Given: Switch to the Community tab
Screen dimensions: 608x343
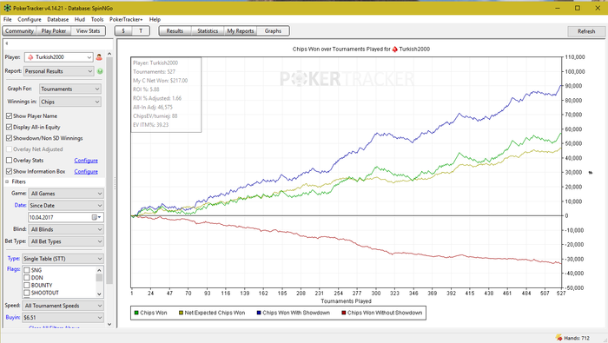Looking at the screenshot, I should (19, 31).
